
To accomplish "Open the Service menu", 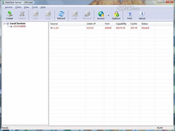I will pyautogui.click(x=9, y=7).
